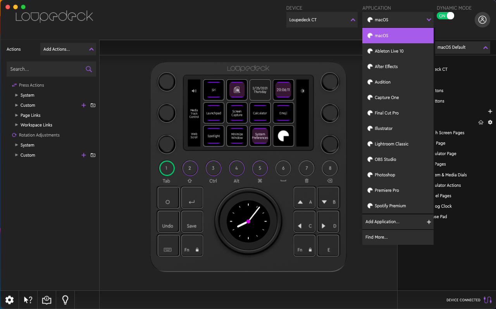Turn off the Dynamic Mode switch
Image resolution: width=496 pixels, height=309 pixels.
coord(445,16)
